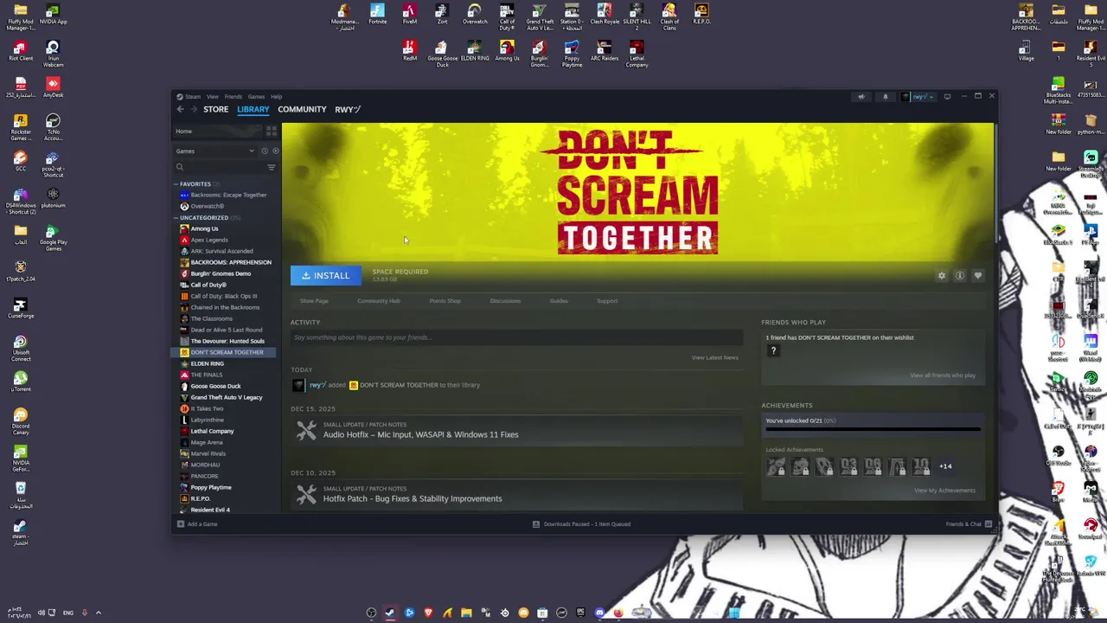Open Steam notifications bell icon
This screenshot has width=1107, height=623.
click(885, 97)
